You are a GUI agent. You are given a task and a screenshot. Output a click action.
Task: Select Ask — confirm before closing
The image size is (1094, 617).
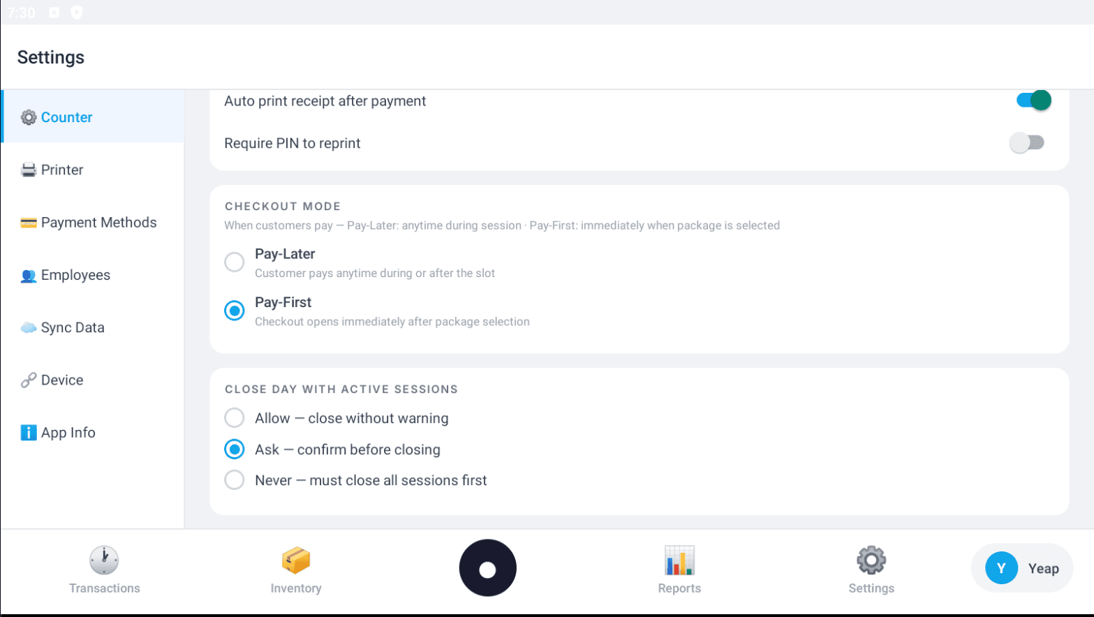click(235, 449)
